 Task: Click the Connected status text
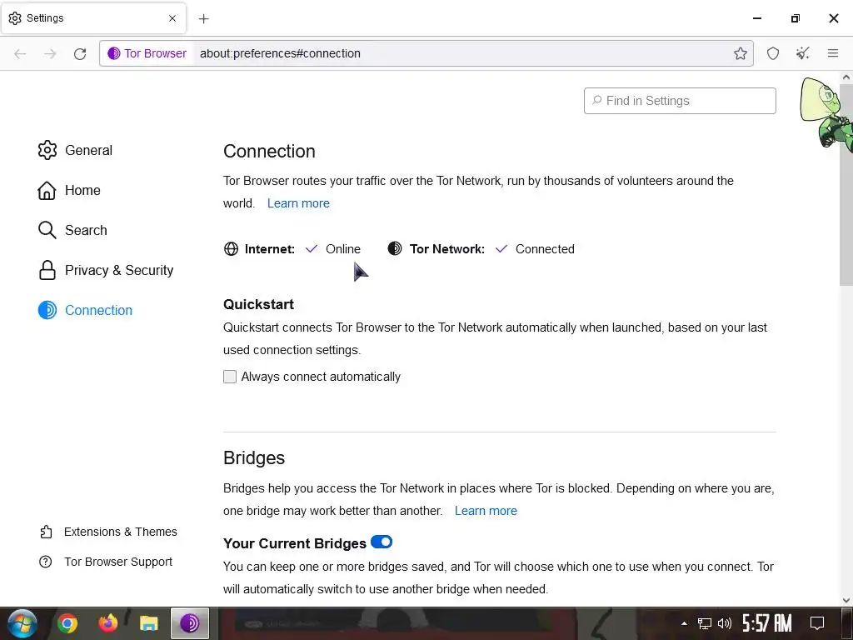[x=545, y=249]
